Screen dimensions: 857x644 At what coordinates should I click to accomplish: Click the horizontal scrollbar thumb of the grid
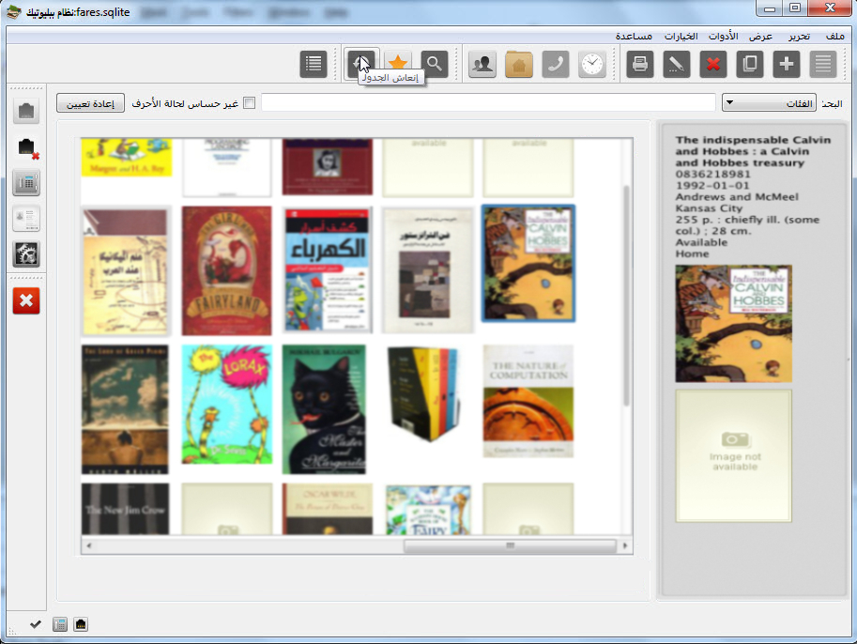pos(510,545)
